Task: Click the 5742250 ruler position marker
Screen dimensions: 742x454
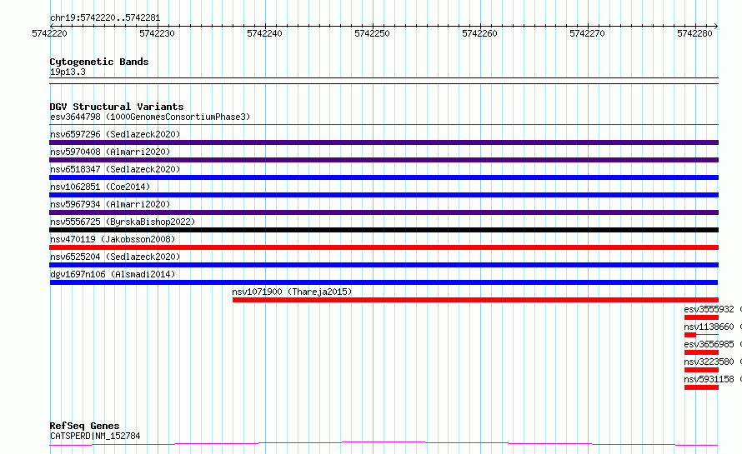Action: tap(372, 33)
